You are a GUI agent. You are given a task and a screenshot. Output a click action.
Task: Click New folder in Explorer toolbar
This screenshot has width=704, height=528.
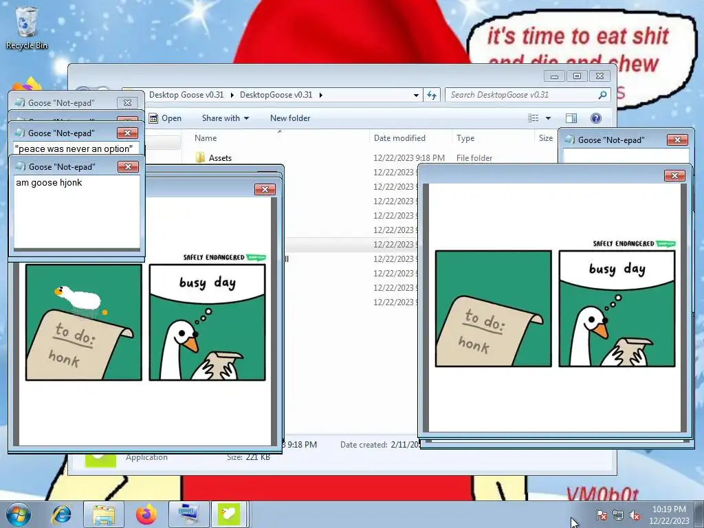(x=290, y=118)
